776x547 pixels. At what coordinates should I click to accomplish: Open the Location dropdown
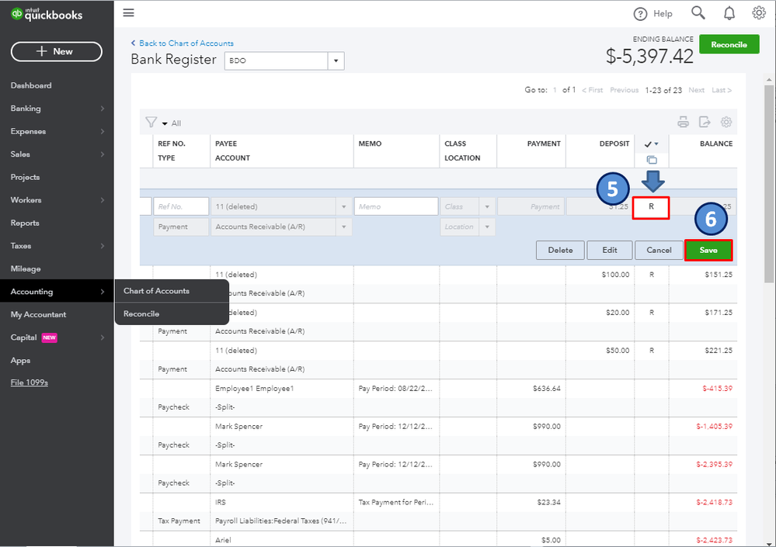coord(487,227)
